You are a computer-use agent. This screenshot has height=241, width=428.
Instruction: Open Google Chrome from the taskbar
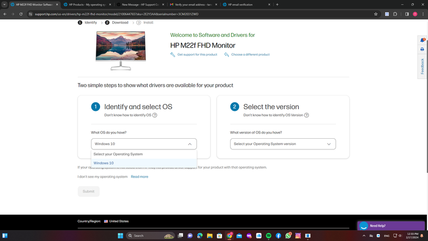click(230, 236)
